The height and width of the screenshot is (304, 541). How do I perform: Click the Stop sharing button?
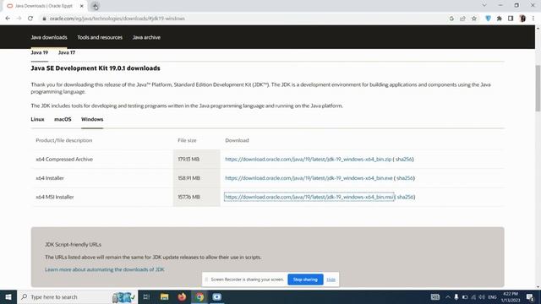pos(305,280)
